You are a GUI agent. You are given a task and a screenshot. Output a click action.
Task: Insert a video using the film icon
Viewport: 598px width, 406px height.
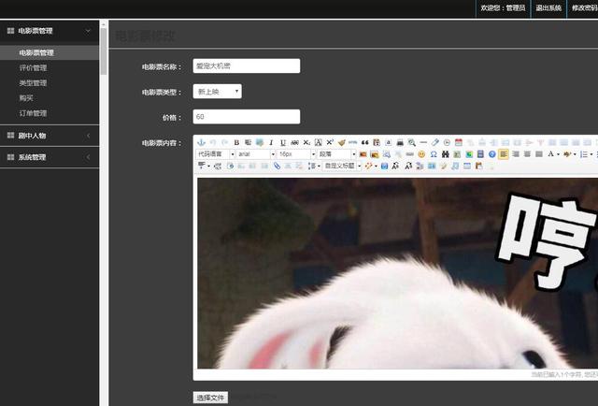click(x=480, y=154)
